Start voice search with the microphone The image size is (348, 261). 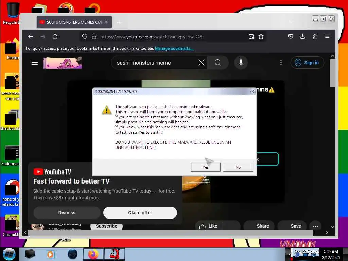[x=241, y=63]
